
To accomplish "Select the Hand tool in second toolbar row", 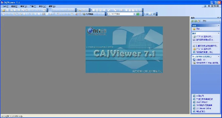I will point(4,14).
